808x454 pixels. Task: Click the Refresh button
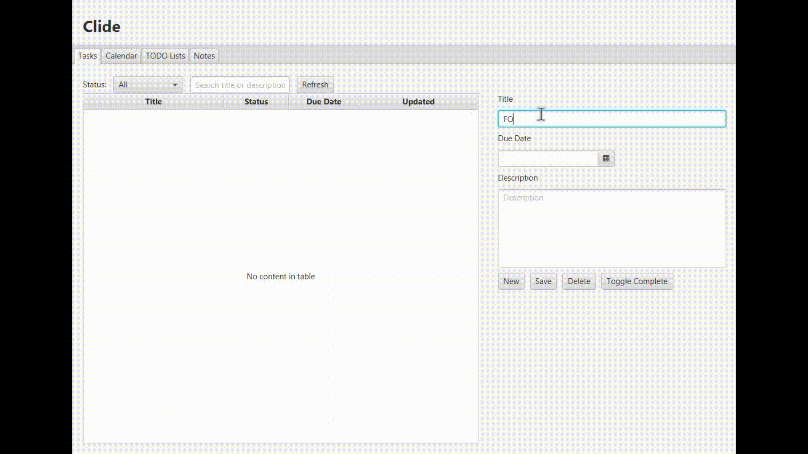click(x=315, y=84)
